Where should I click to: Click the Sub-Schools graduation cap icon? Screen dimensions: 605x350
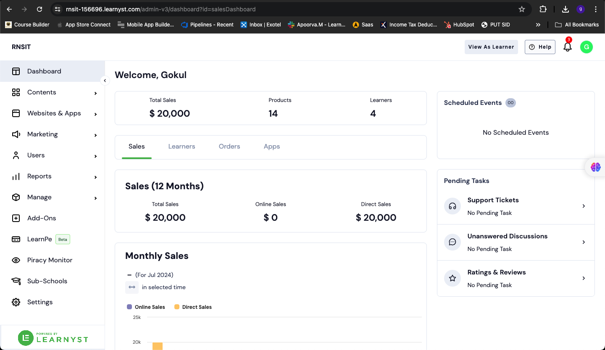pyautogui.click(x=16, y=281)
